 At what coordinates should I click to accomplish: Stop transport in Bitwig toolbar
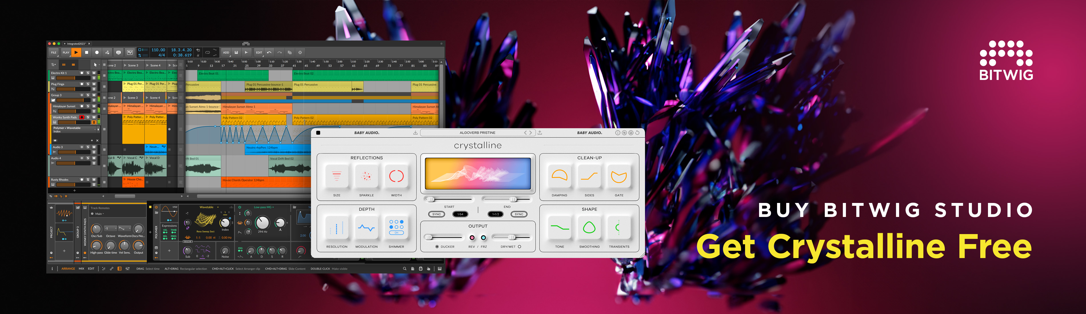pyautogui.click(x=86, y=53)
